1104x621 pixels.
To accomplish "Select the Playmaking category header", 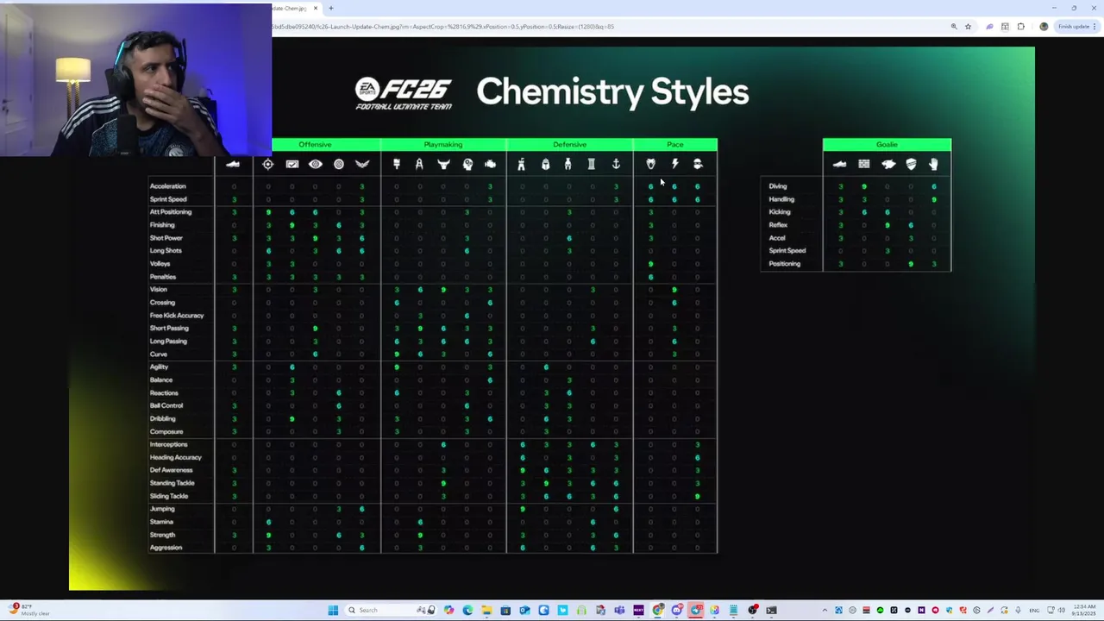I will coord(443,144).
